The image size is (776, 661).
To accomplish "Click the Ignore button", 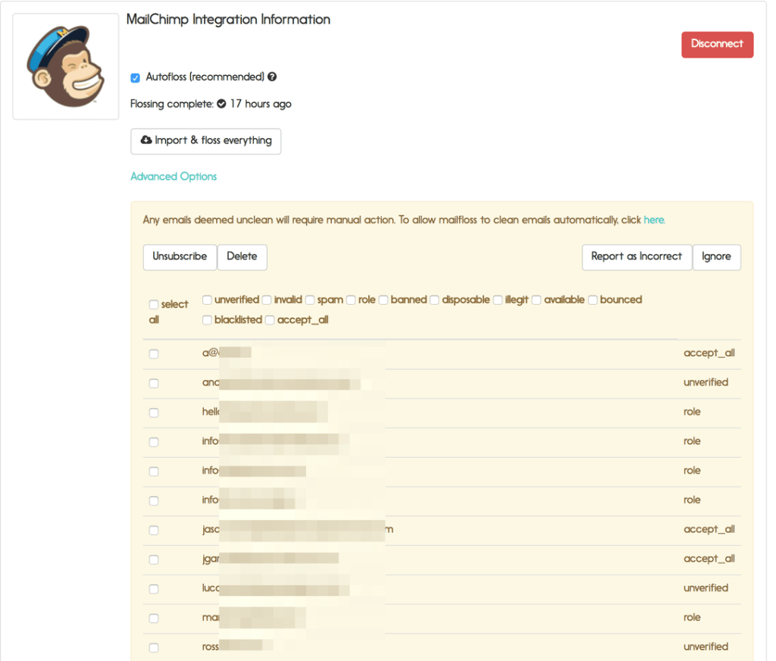I will click(716, 257).
